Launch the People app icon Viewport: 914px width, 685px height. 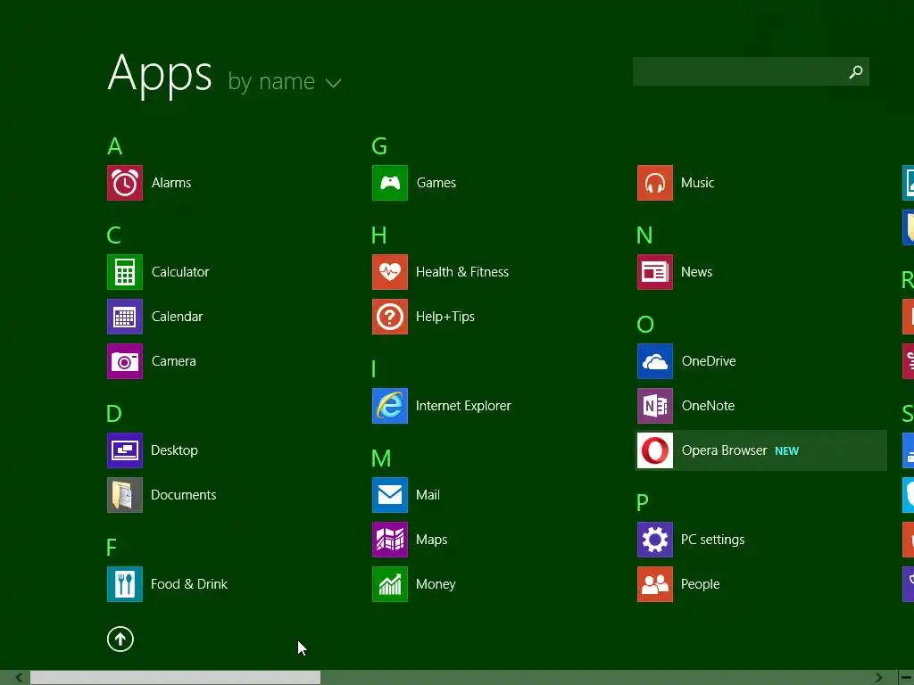point(655,584)
